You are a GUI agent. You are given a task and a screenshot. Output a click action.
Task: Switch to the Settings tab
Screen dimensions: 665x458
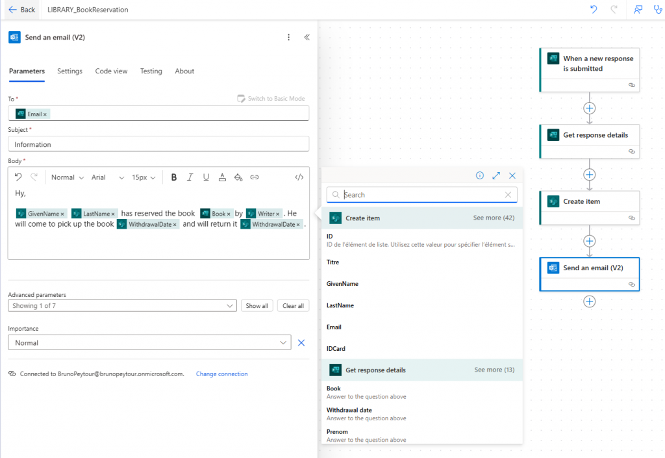(69, 71)
